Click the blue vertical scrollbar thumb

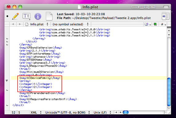tap(169, 92)
